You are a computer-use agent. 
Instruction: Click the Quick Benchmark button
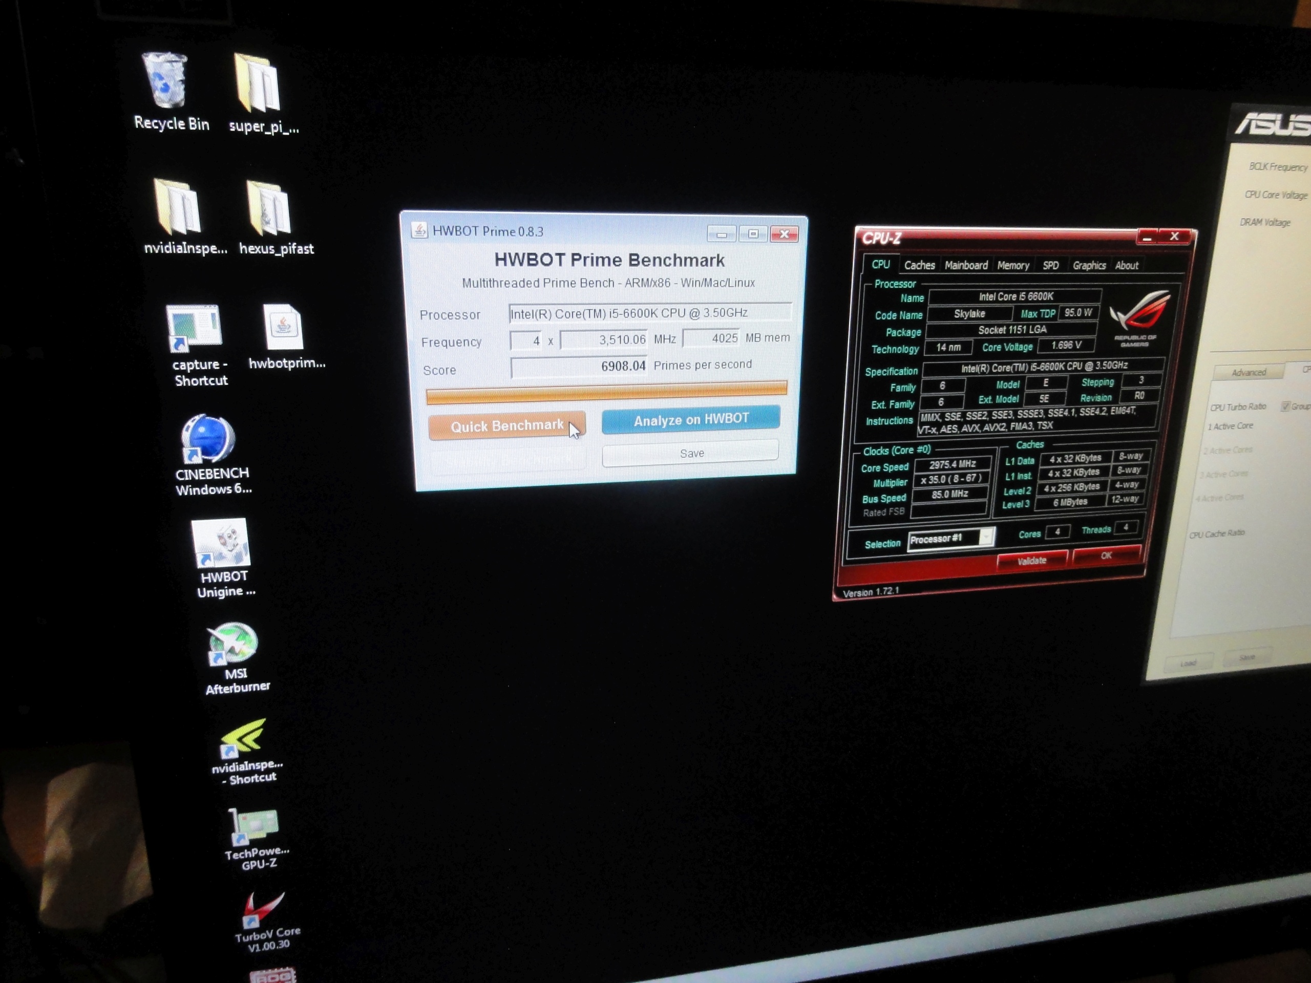click(x=507, y=426)
